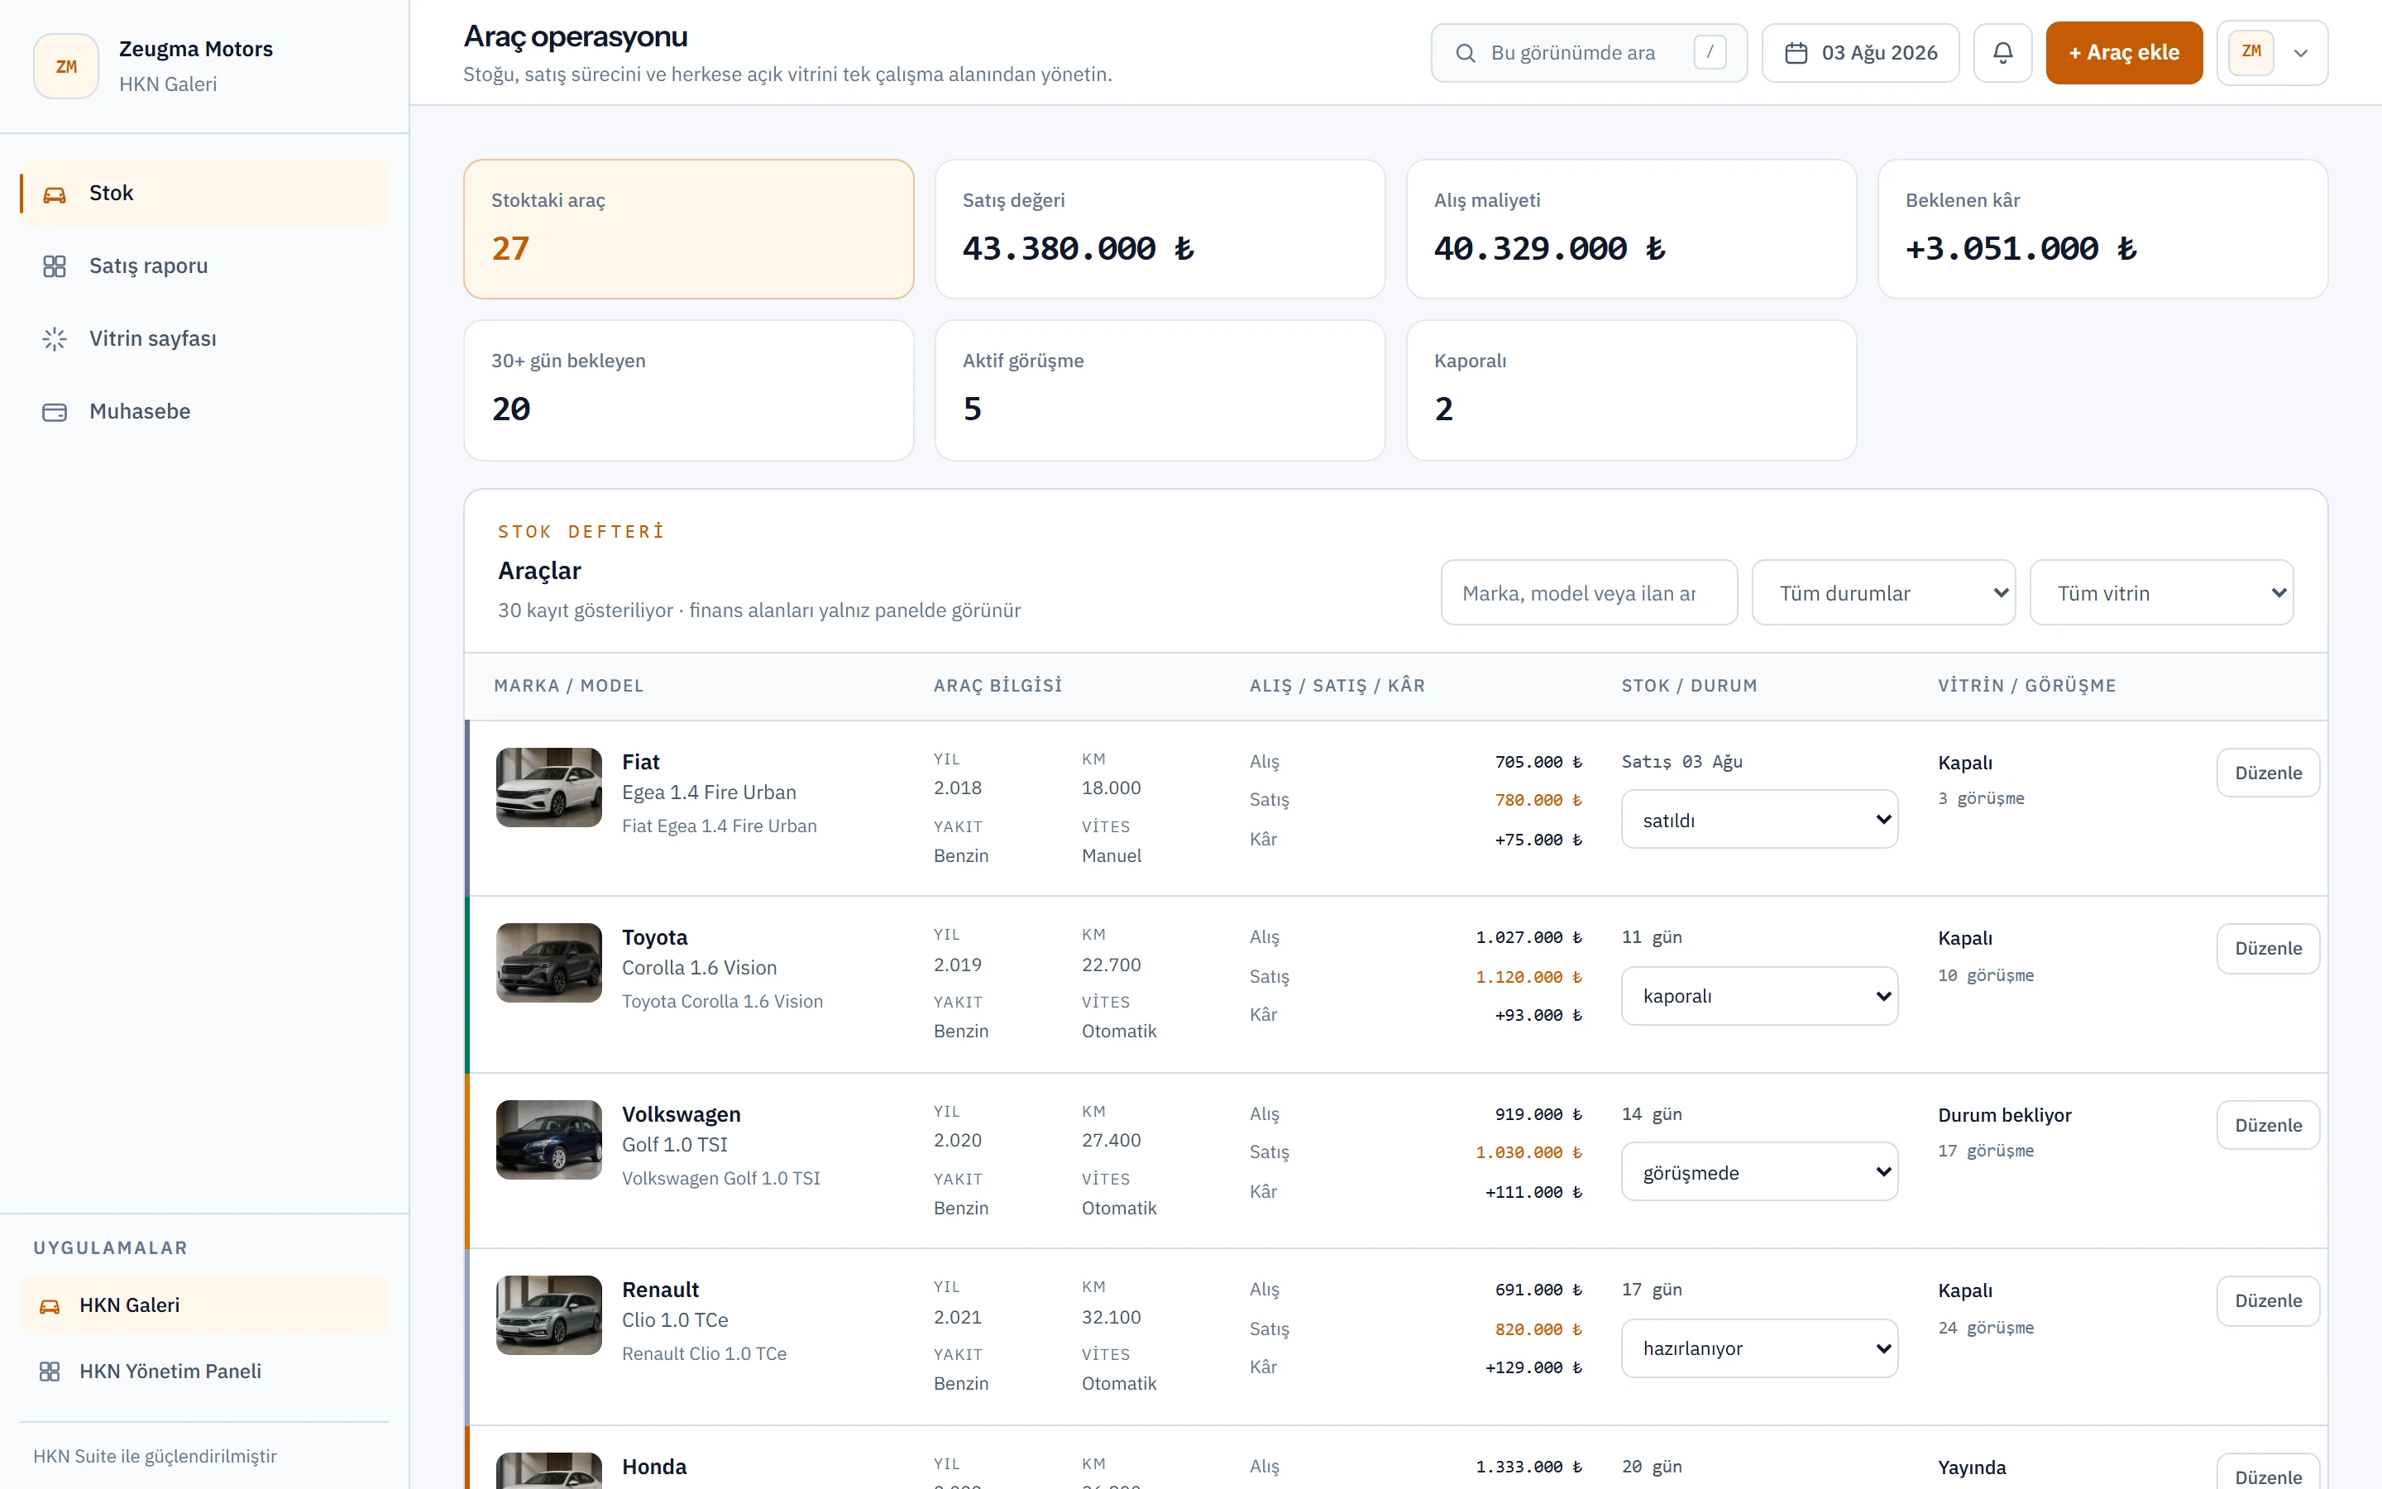This screenshot has height=1489, width=2382.
Task: Expand the account menu chevron
Action: 2300,53
